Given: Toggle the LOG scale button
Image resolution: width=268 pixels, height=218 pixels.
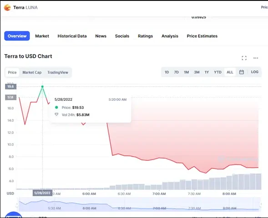Looking at the screenshot, I should click(254, 72).
